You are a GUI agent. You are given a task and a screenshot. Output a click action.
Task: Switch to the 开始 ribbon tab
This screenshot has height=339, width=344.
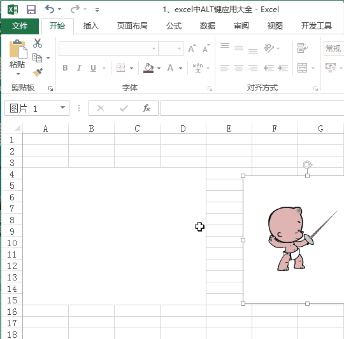[x=57, y=26]
